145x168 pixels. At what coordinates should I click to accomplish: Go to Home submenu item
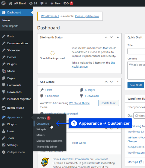[6, 20]
